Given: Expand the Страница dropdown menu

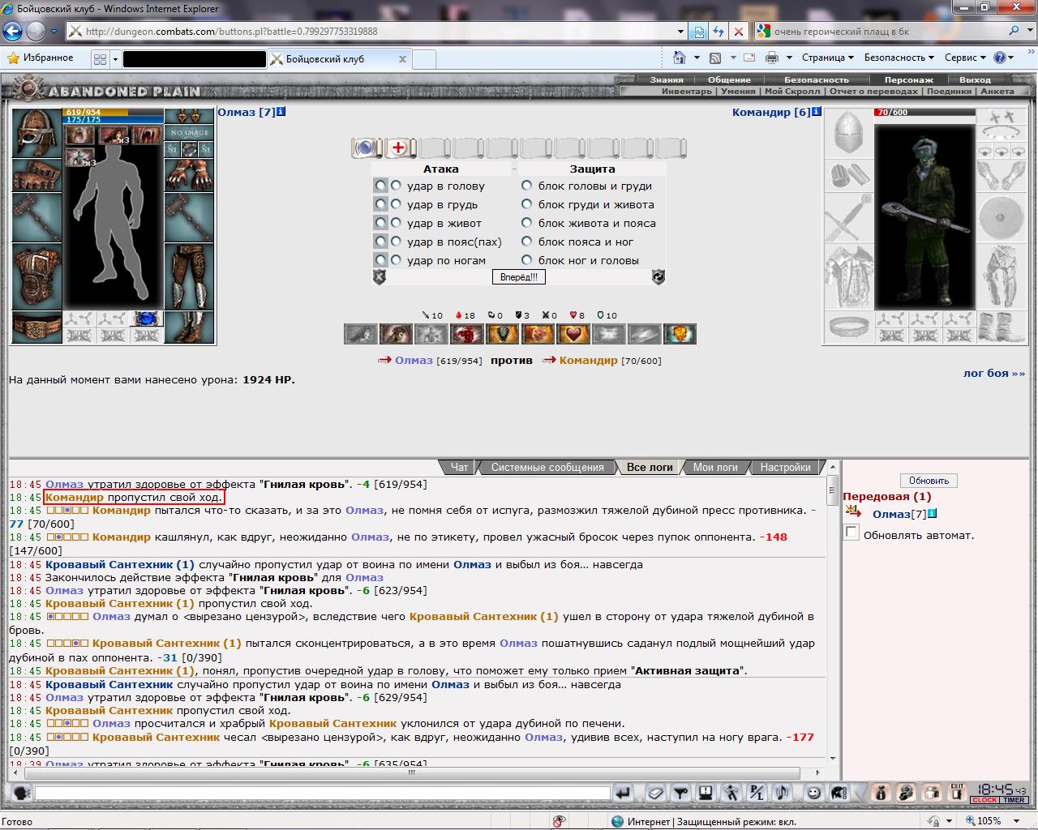Looking at the screenshot, I should [828, 58].
